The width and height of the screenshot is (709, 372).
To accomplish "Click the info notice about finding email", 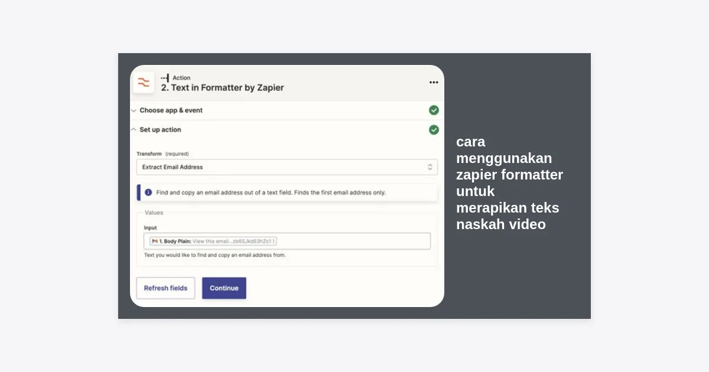I will pyautogui.click(x=271, y=192).
